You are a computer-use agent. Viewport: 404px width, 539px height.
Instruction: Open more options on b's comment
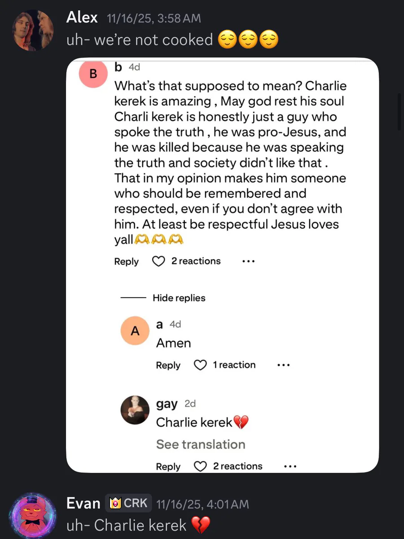coord(248,261)
